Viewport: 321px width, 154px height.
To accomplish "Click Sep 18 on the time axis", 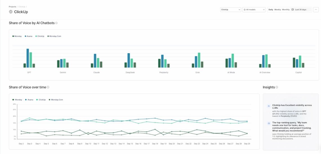I will 155,144.
